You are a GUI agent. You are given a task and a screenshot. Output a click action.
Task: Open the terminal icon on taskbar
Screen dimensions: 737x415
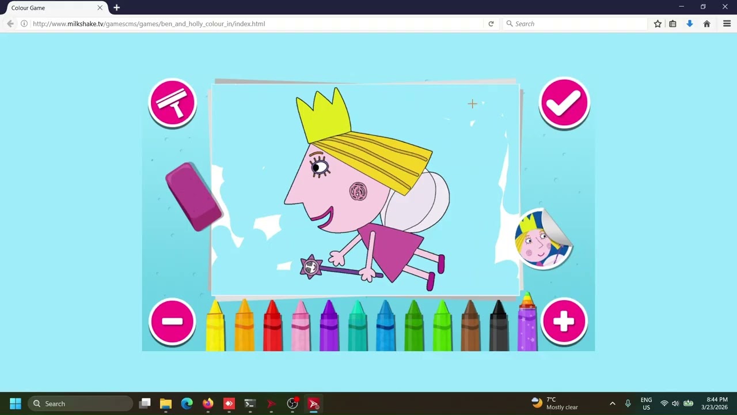(x=250, y=403)
